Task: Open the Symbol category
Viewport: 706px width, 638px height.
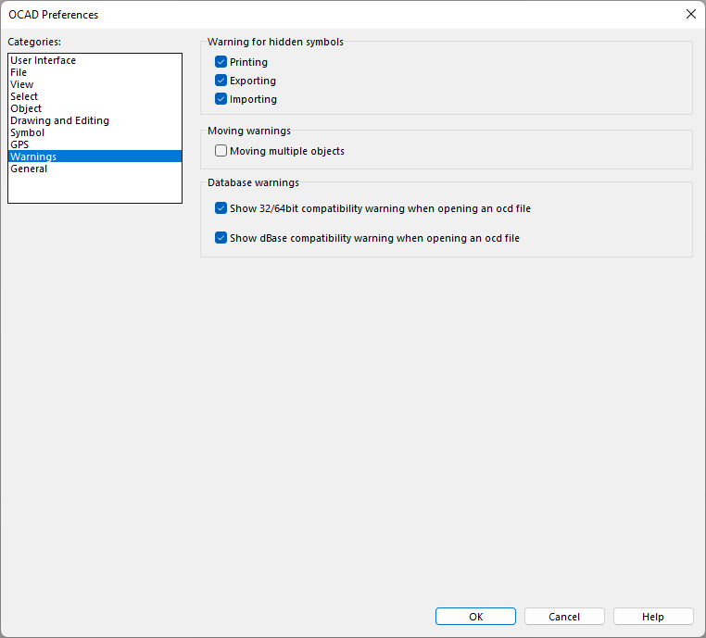Action: [95, 132]
